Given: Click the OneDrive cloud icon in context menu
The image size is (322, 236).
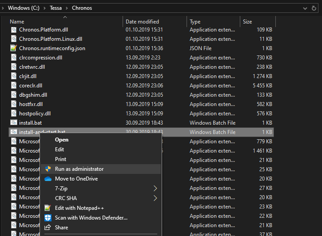Looking at the screenshot, I should [x=48, y=179].
